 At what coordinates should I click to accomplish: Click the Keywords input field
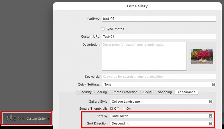pyautogui.click(x=159, y=77)
